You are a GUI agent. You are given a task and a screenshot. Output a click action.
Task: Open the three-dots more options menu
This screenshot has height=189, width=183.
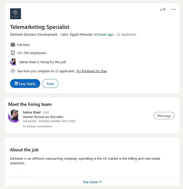173,9
